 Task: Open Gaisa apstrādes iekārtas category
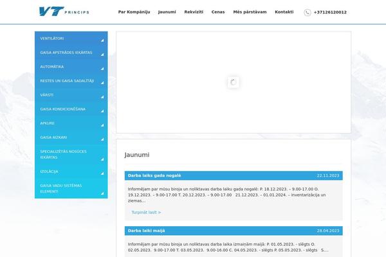pyautogui.click(x=66, y=53)
